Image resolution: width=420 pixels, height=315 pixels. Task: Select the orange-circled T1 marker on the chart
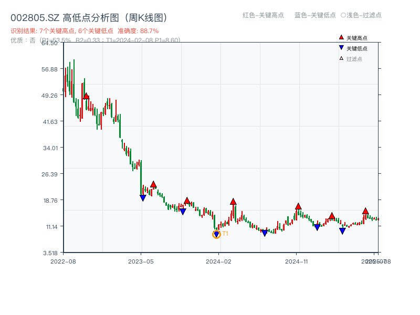[x=216, y=234]
